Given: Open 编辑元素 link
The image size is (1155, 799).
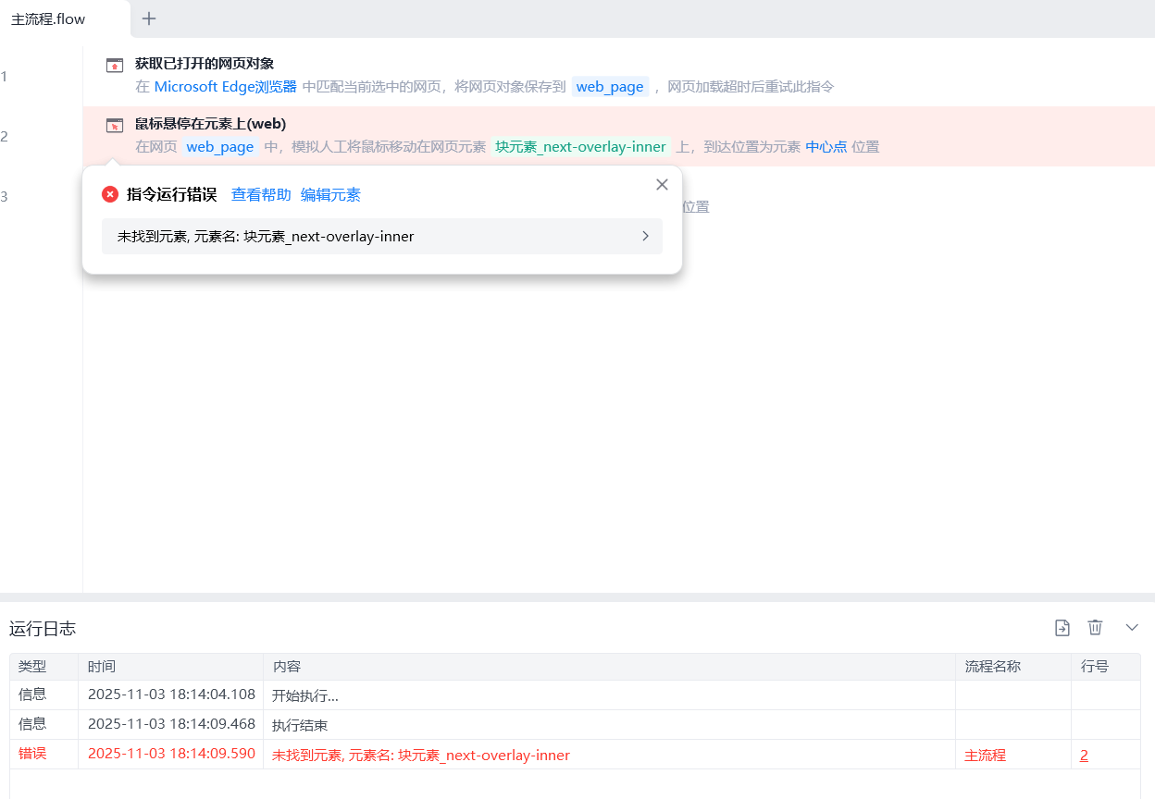Looking at the screenshot, I should pyautogui.click(x=330, y=194).
